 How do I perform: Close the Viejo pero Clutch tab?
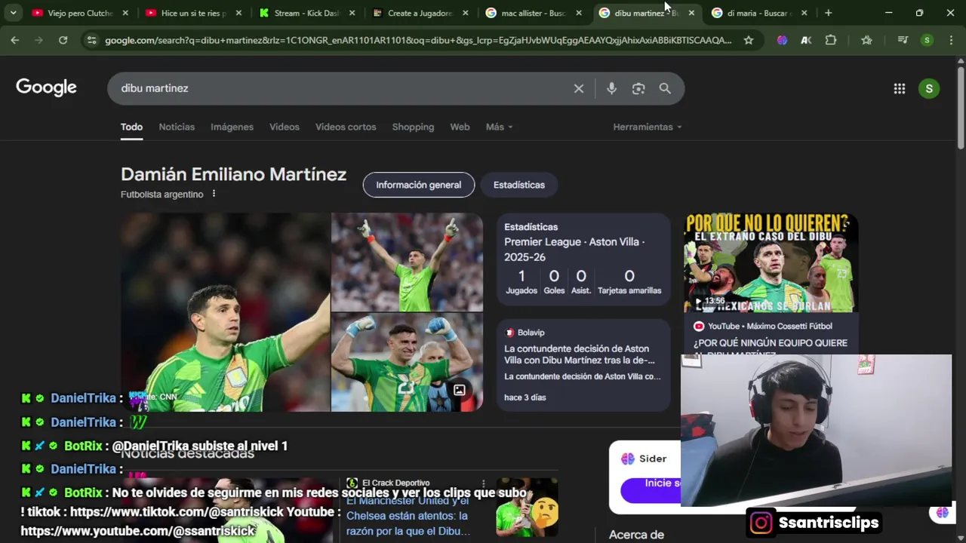point(125,13)
